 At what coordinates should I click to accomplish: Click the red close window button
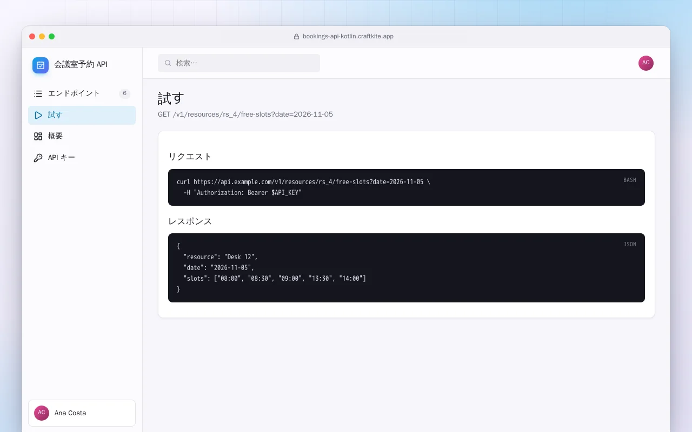point(32,37)
